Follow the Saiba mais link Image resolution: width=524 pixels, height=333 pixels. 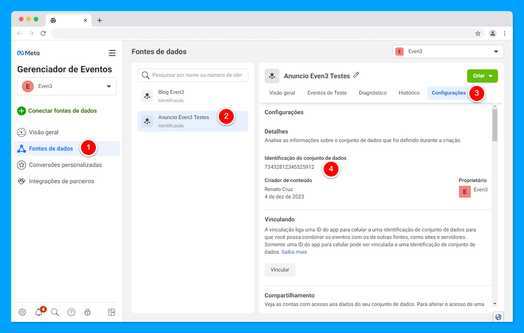click(294, 252)
